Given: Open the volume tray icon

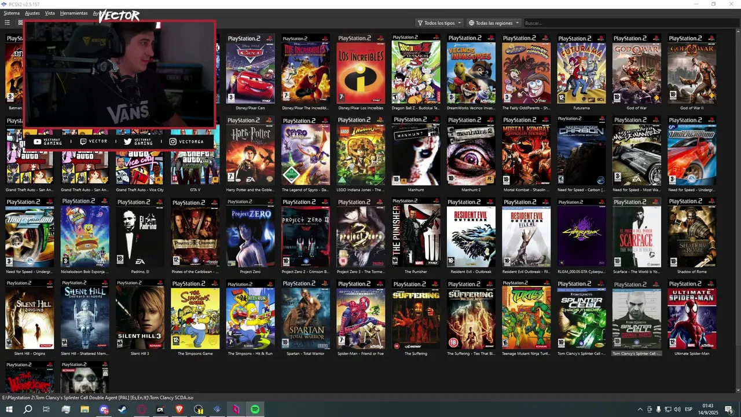Looking at the screenshot, I should [x=677, y=409].
